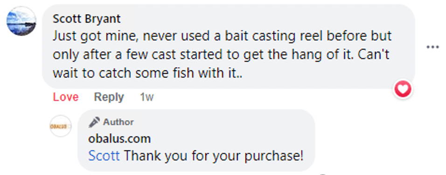This screenshot has width=446, height=175.
Task: Open the 1w comment timestamp
Action: pyautogui.click(x=147, y=97)
